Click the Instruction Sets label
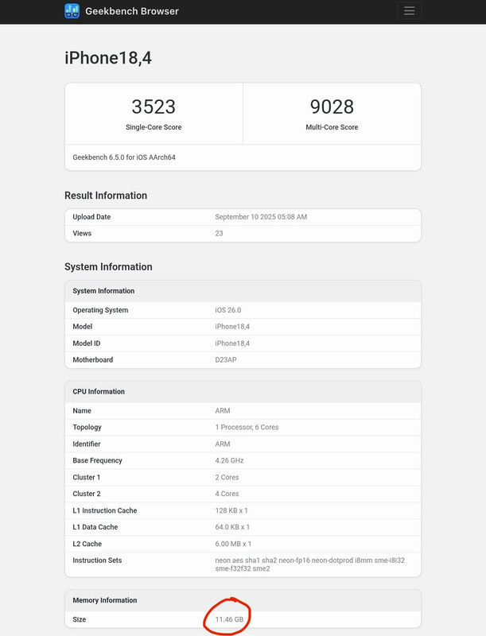 click(x=97, y=560)
